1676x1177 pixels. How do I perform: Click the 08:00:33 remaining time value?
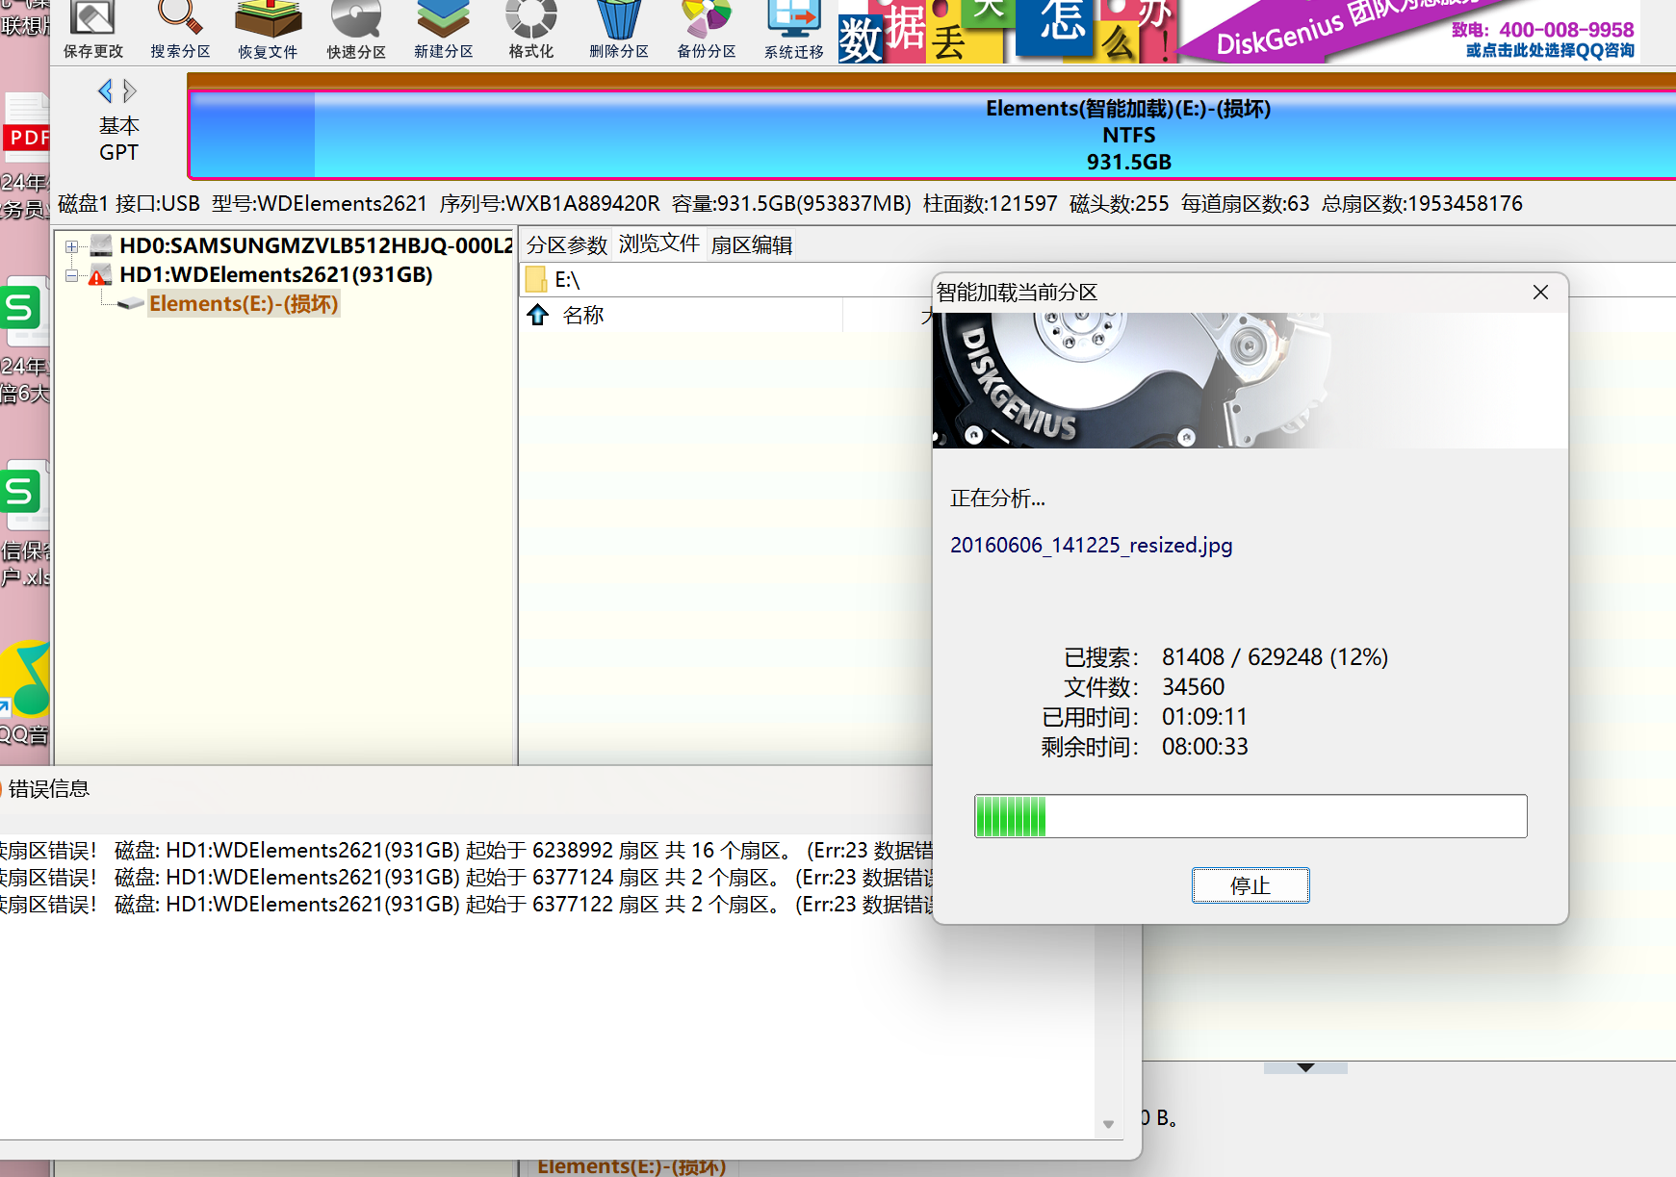[1204, 747]
